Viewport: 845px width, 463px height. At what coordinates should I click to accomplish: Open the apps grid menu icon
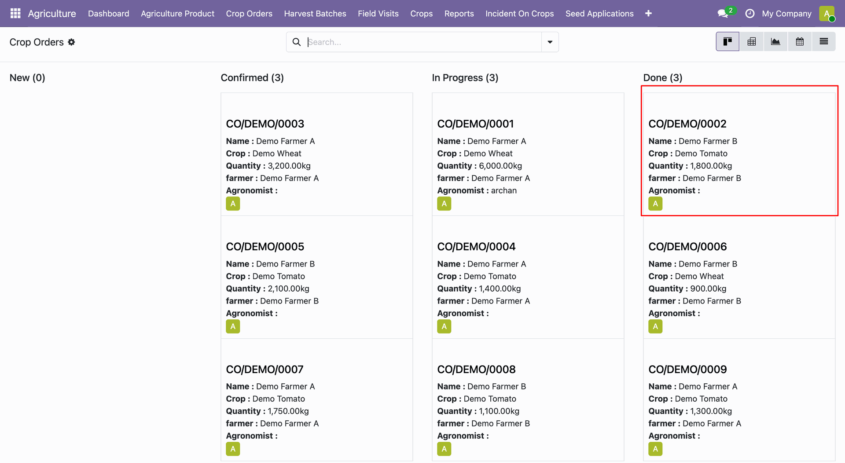point(15,13)
